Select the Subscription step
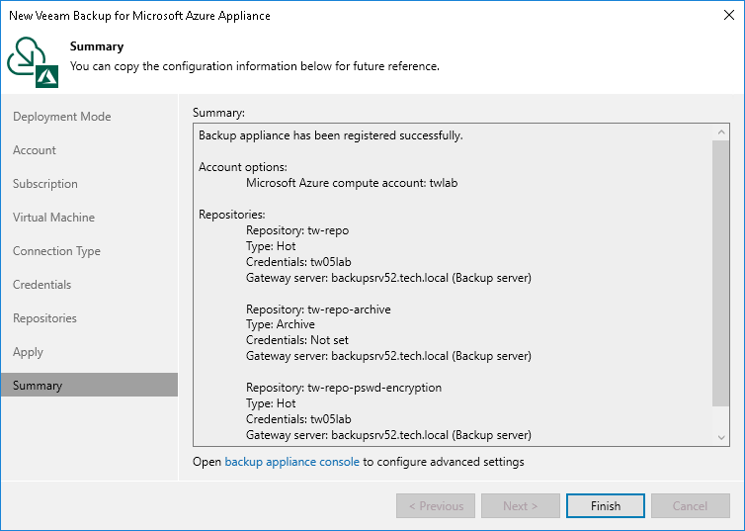This screenshot has width=745, height=531. [45, 184]
